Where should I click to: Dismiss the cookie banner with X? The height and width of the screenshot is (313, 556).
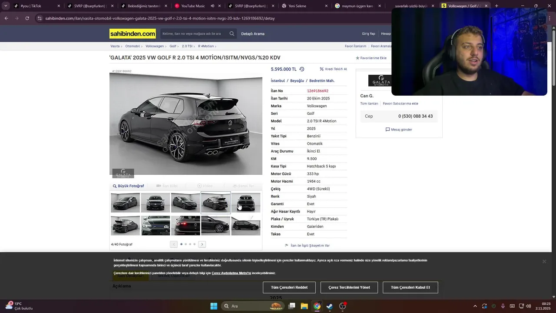(x=544, y=261)
